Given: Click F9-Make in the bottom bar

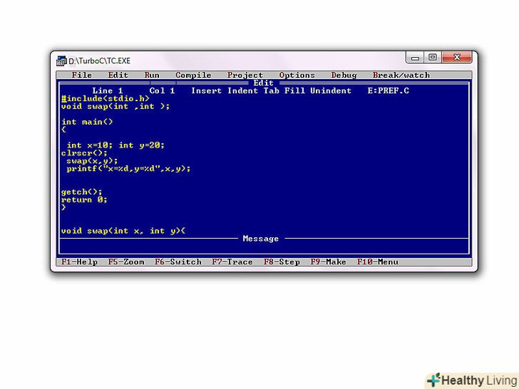Looking at the screenshot, I should (329, 262).
